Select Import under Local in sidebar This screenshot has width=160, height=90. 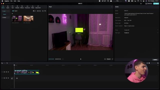point(4,14)
